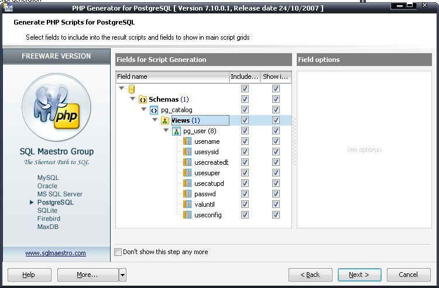Click the usecatupd field icon
This screenshot has width=439, height=288.
(187, 183)
